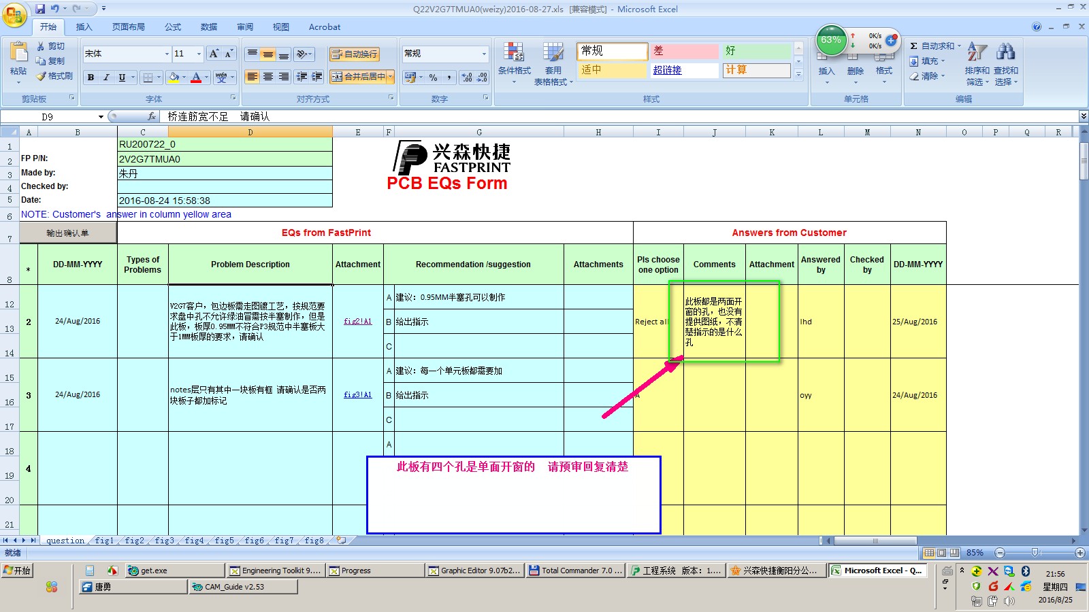The height and width of the screenshot is (612, 1089).
Task: Apply comma style number format
Action: pyautogui.click(x=449, y=78)
